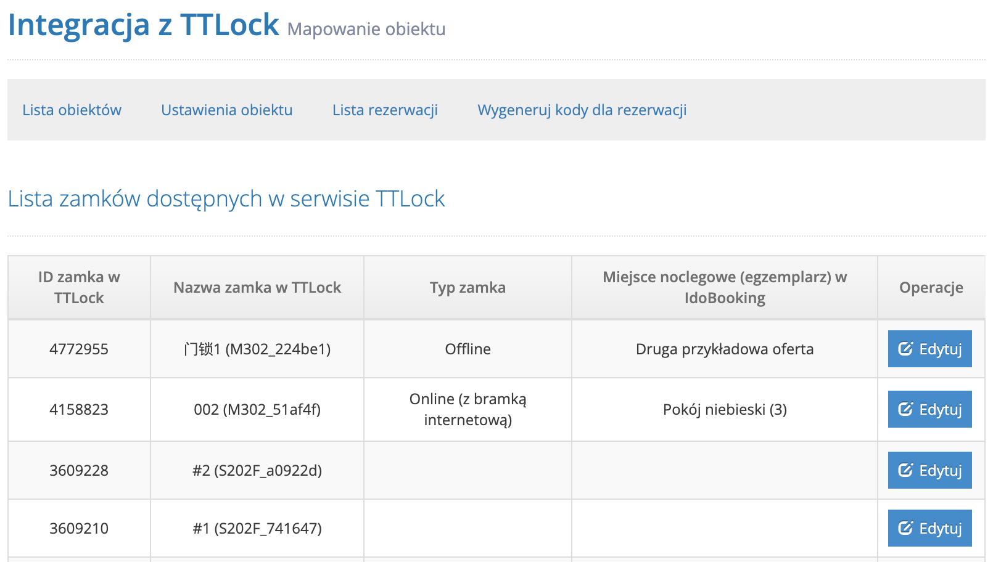Click the Operacje column header
This screenshot has height=562, width=993.
pyautogui.click(x=931, y=287)
